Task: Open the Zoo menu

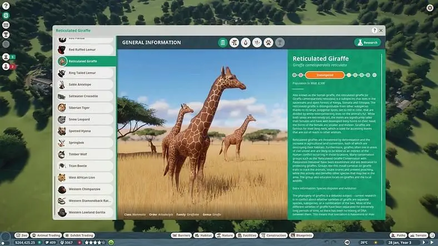Action: tap(22, 235)
